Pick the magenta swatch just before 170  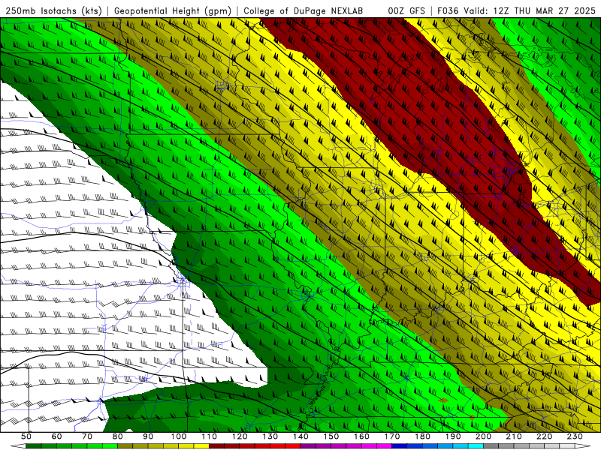pyautogui.click(x=384, y=445)
